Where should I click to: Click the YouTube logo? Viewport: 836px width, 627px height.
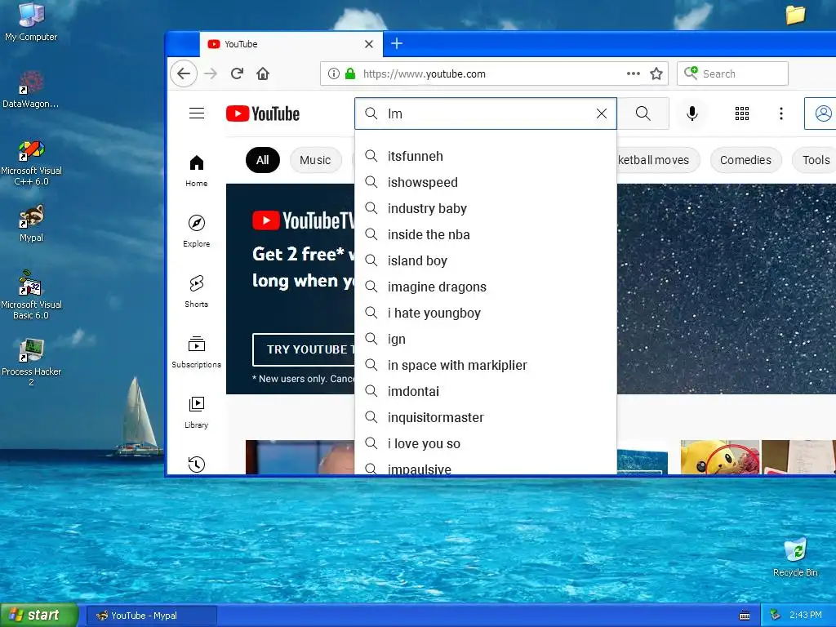tap(263, 113)
